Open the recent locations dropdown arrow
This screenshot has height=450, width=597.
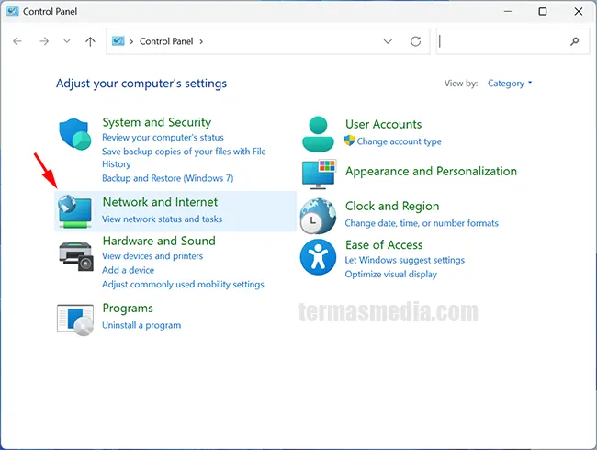67,41
